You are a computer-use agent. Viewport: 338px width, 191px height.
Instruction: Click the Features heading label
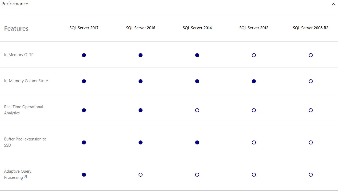pos(16,28)
